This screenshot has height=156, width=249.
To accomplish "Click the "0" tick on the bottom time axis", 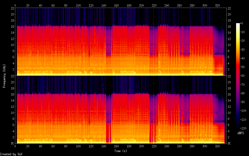I will (15, 146).
